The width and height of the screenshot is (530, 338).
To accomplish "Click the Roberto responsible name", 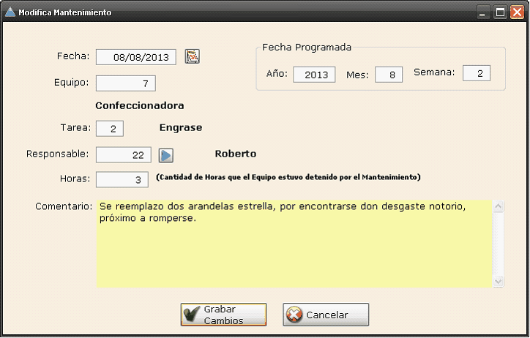I will coord(236,154).
